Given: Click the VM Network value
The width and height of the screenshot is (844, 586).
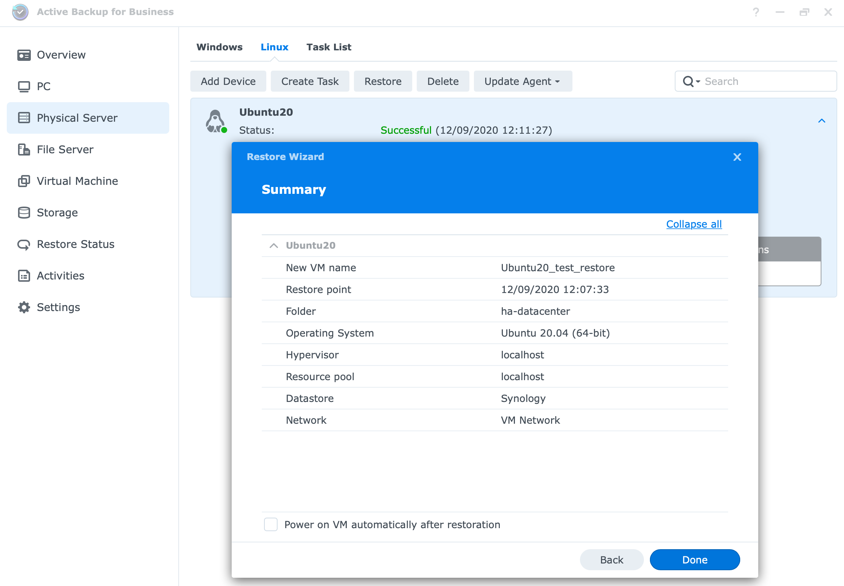Looking at the screenshot, I should [530, 420].
